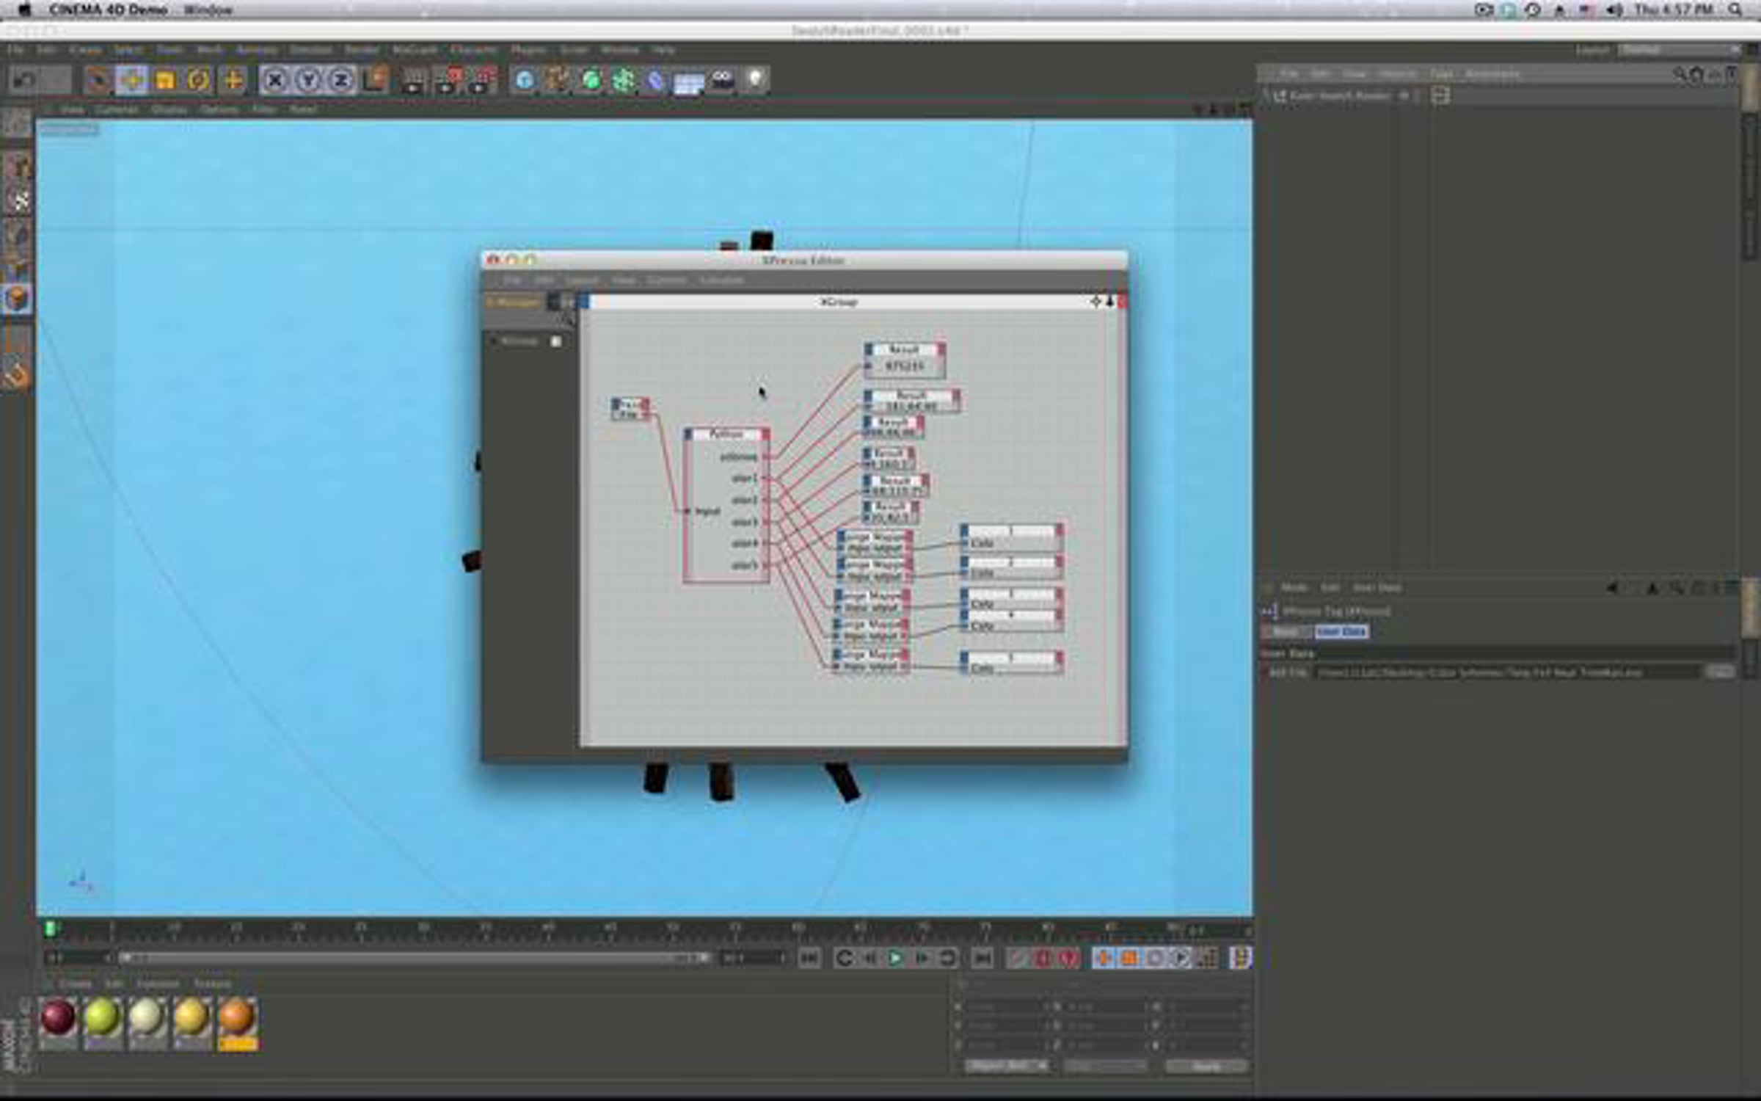The image size is (1761, 1101).
Task: Toggle Parameter keyframe recording
Action: coord(1181,958)
